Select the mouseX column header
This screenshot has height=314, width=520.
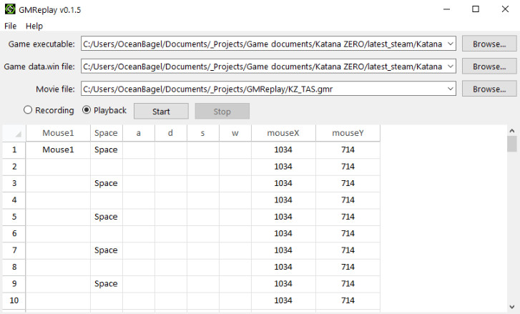(x=283, y=133)
